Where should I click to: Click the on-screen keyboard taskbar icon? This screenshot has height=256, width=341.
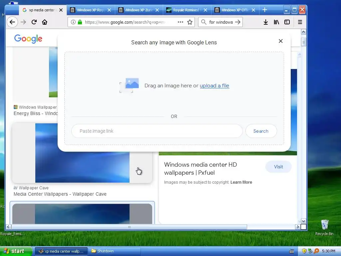tap(292, 251)
